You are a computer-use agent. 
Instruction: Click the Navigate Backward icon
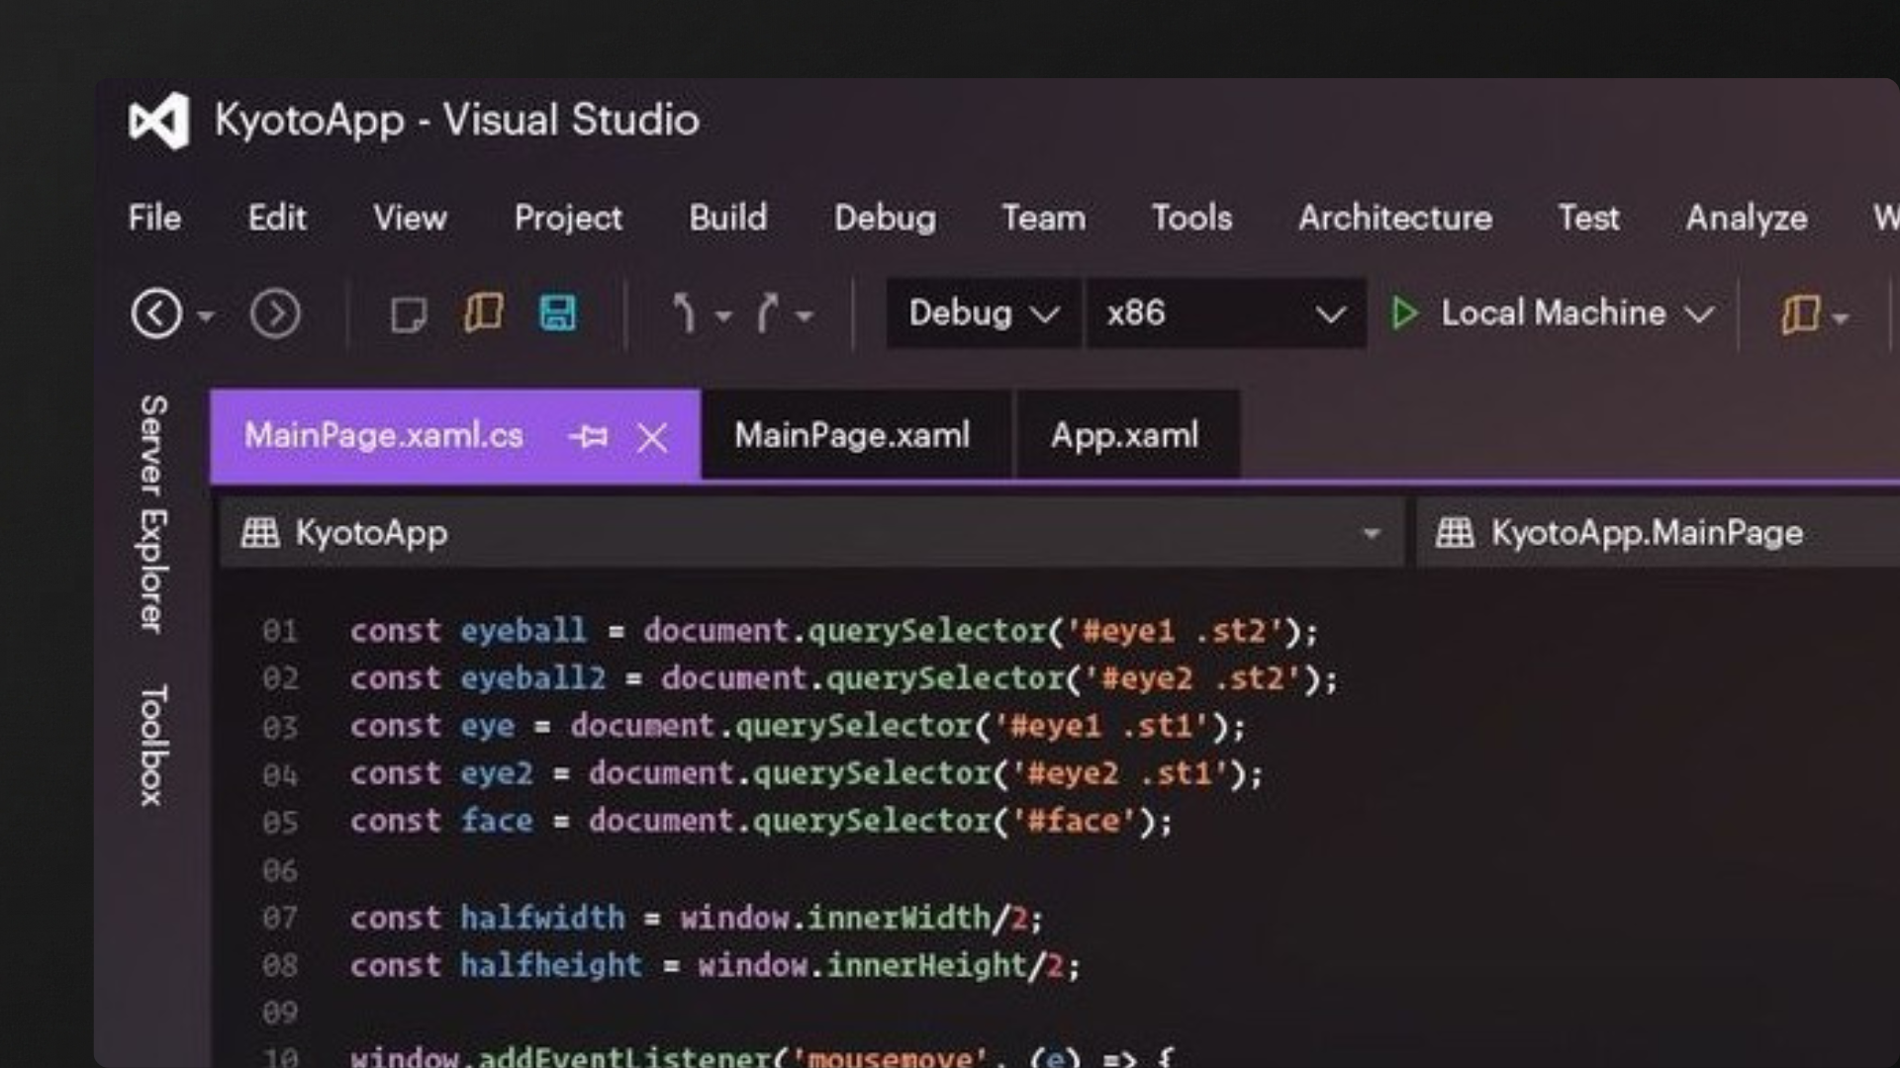tap(158, 313)
